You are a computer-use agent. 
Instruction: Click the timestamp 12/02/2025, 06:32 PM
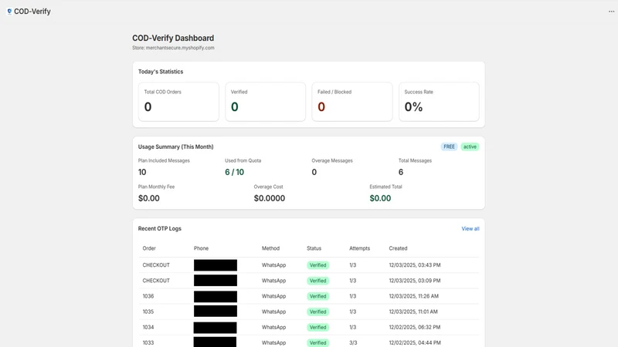pyautogui.click(x=415, y=327)
